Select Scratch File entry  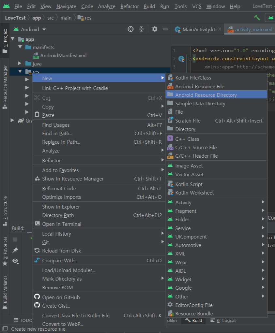(216, 121)
